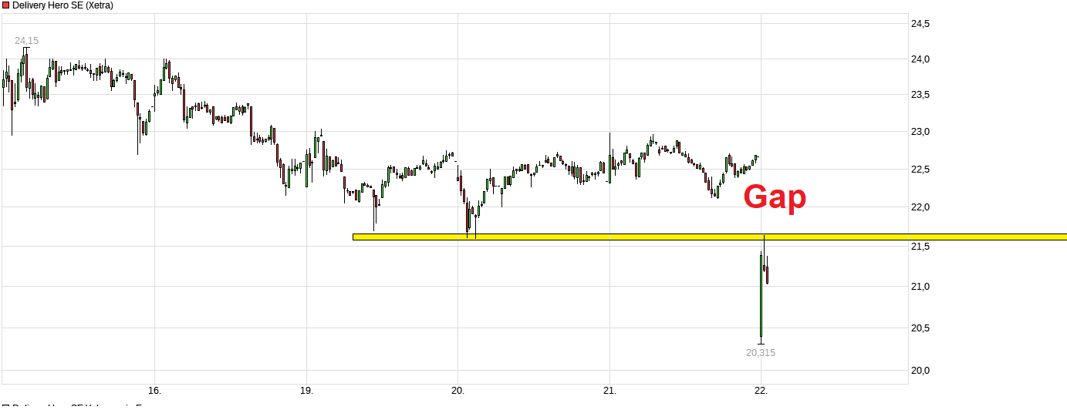Click the 23,0 price axis label
This screenshot has height=410, width=1067.
pyautogui.click(x=920, y=132)
